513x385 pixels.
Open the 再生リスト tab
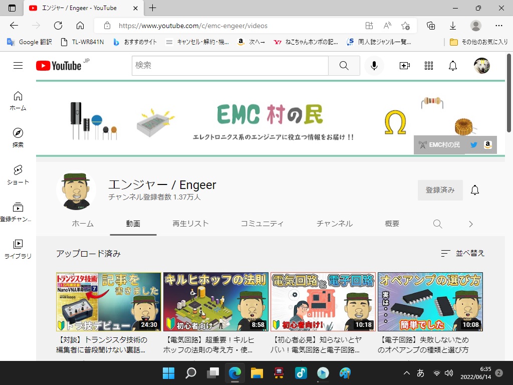coord(190,224)
